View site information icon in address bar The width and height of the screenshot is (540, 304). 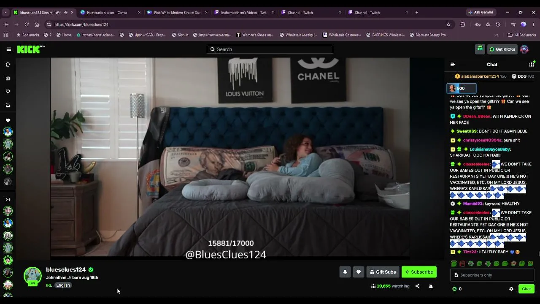[x=49, y=24]
